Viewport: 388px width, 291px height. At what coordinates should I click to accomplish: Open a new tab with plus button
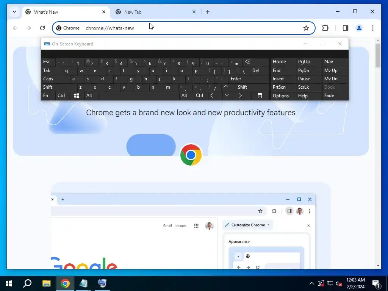[x=208, y=12]
